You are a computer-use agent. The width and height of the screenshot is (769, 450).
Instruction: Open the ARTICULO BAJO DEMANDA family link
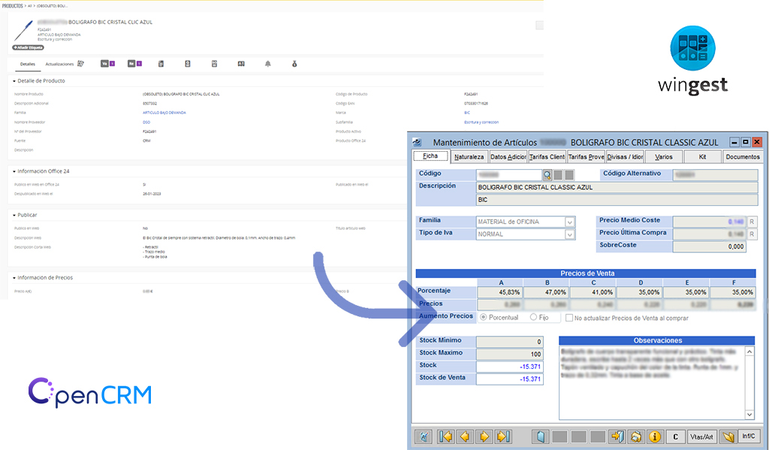coord(164,113)
